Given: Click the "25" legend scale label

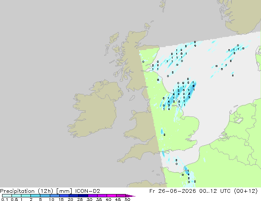Looking at the screenshot, I should tap(80, 199).
